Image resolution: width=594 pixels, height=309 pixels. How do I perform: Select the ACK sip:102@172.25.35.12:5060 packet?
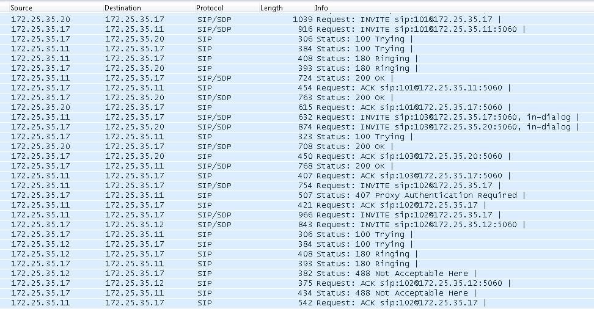click(x=297, y=283)
